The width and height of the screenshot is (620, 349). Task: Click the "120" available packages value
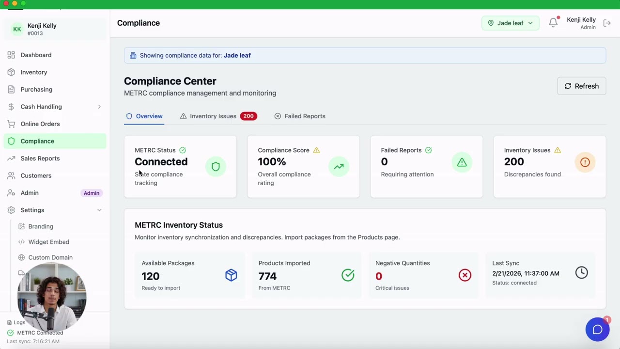point(151,276)
